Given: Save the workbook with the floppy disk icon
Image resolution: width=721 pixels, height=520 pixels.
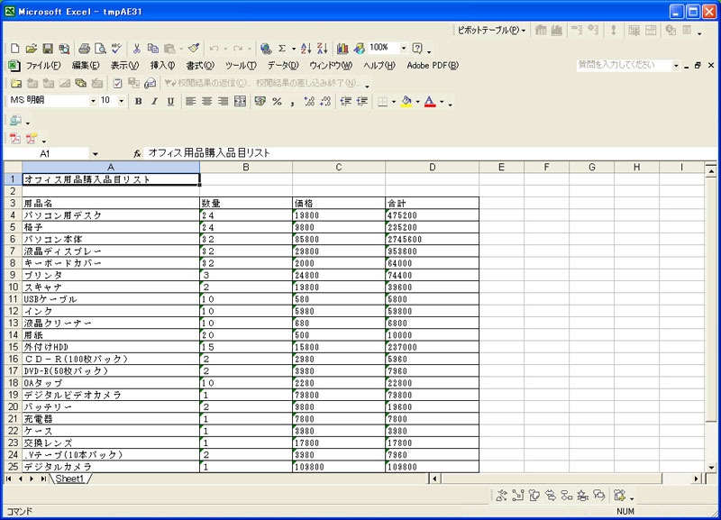Looking at the screenshot, I should [48, 49].
